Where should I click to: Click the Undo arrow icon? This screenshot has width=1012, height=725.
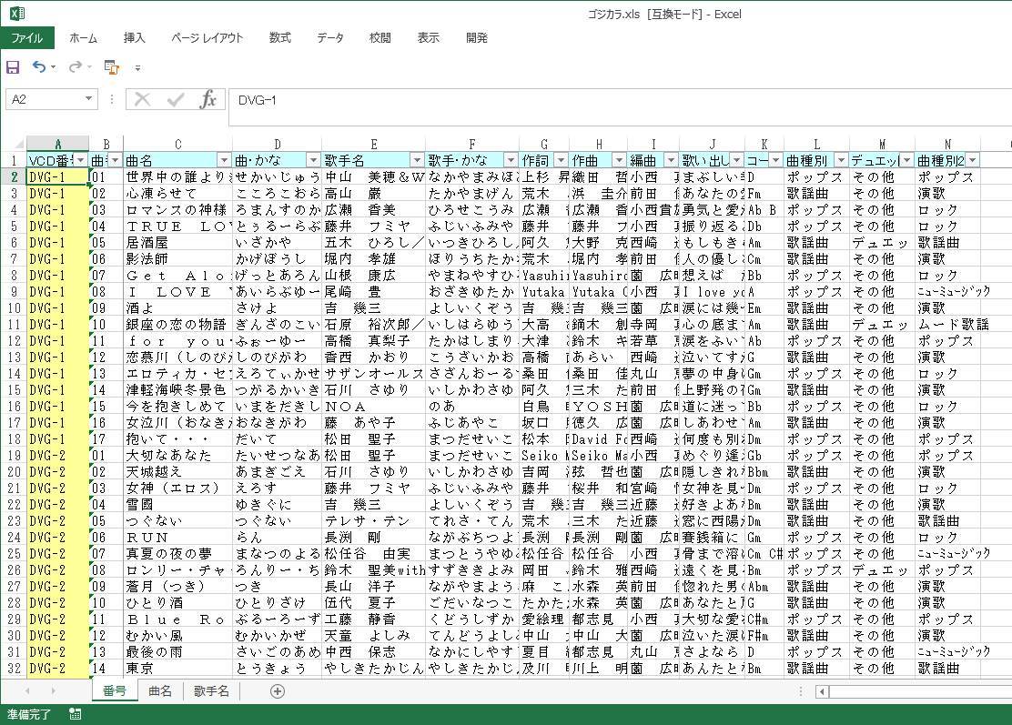(x=39, y=66)
